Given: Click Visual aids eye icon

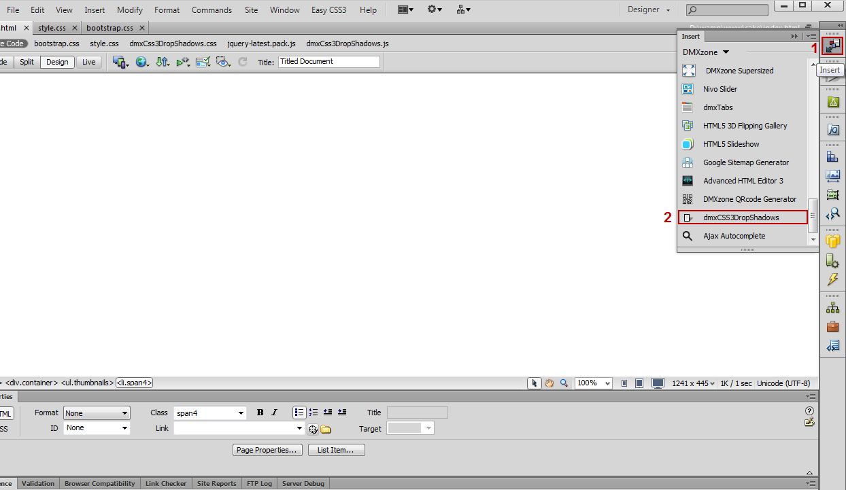Looking at the screenshot, I should click(223, 62).
